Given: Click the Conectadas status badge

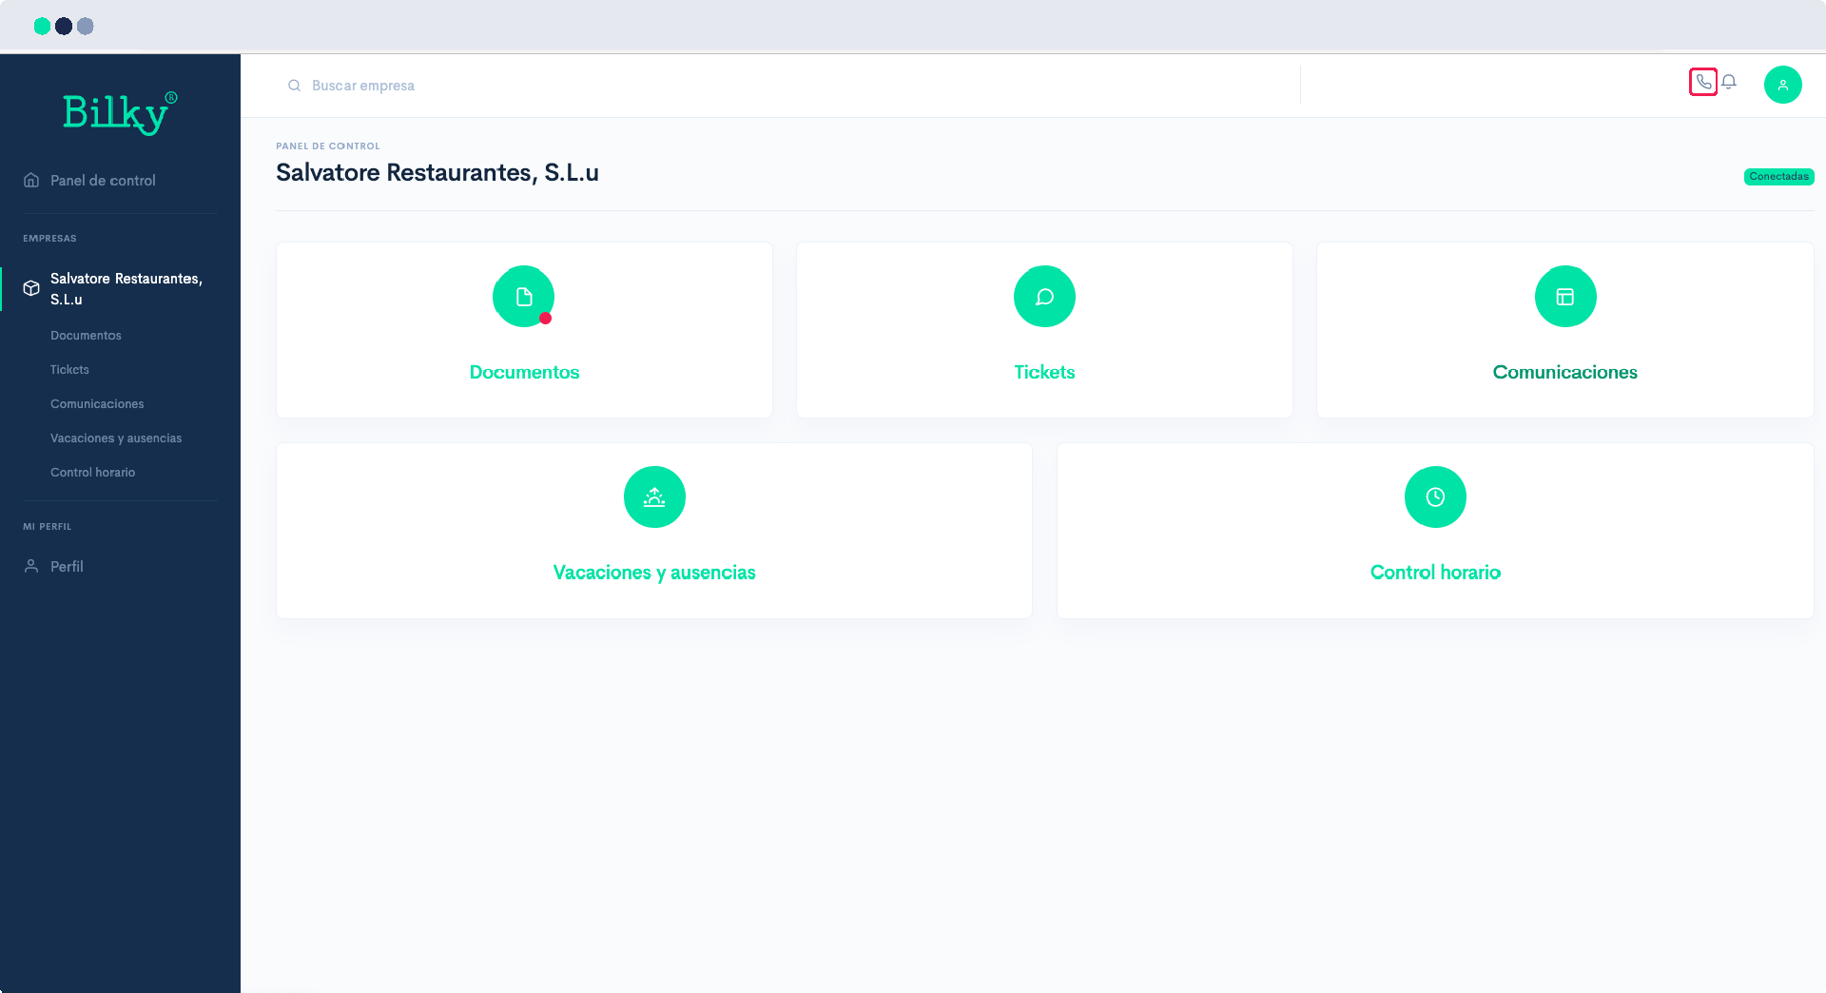Looking at the screenshot, I should (1778, 177).
